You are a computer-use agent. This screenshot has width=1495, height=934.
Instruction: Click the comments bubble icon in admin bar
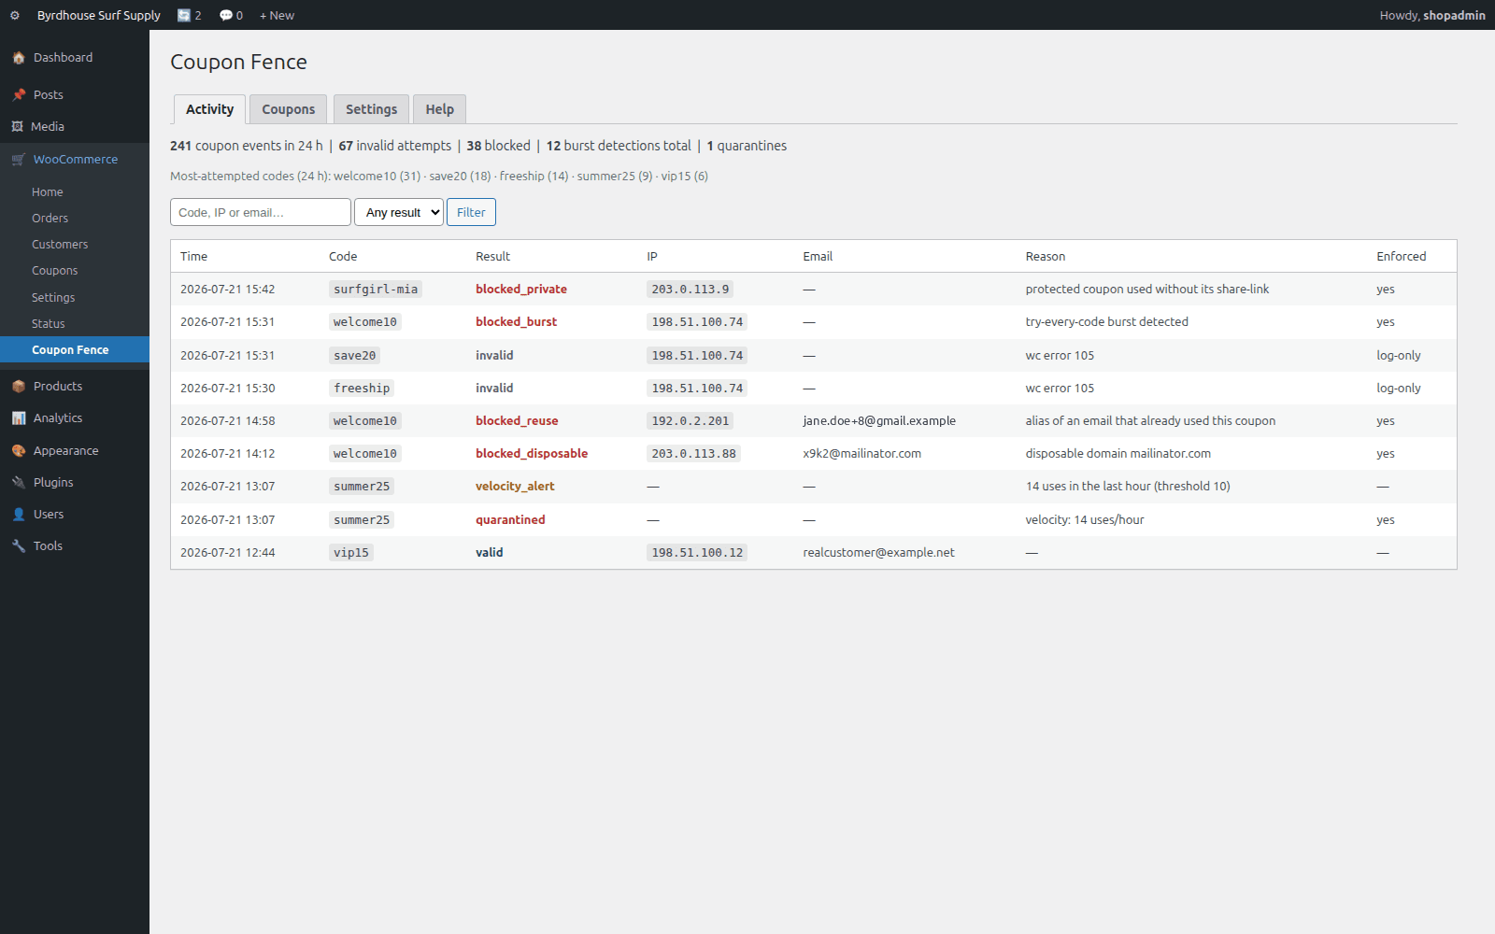click(226, 15)
